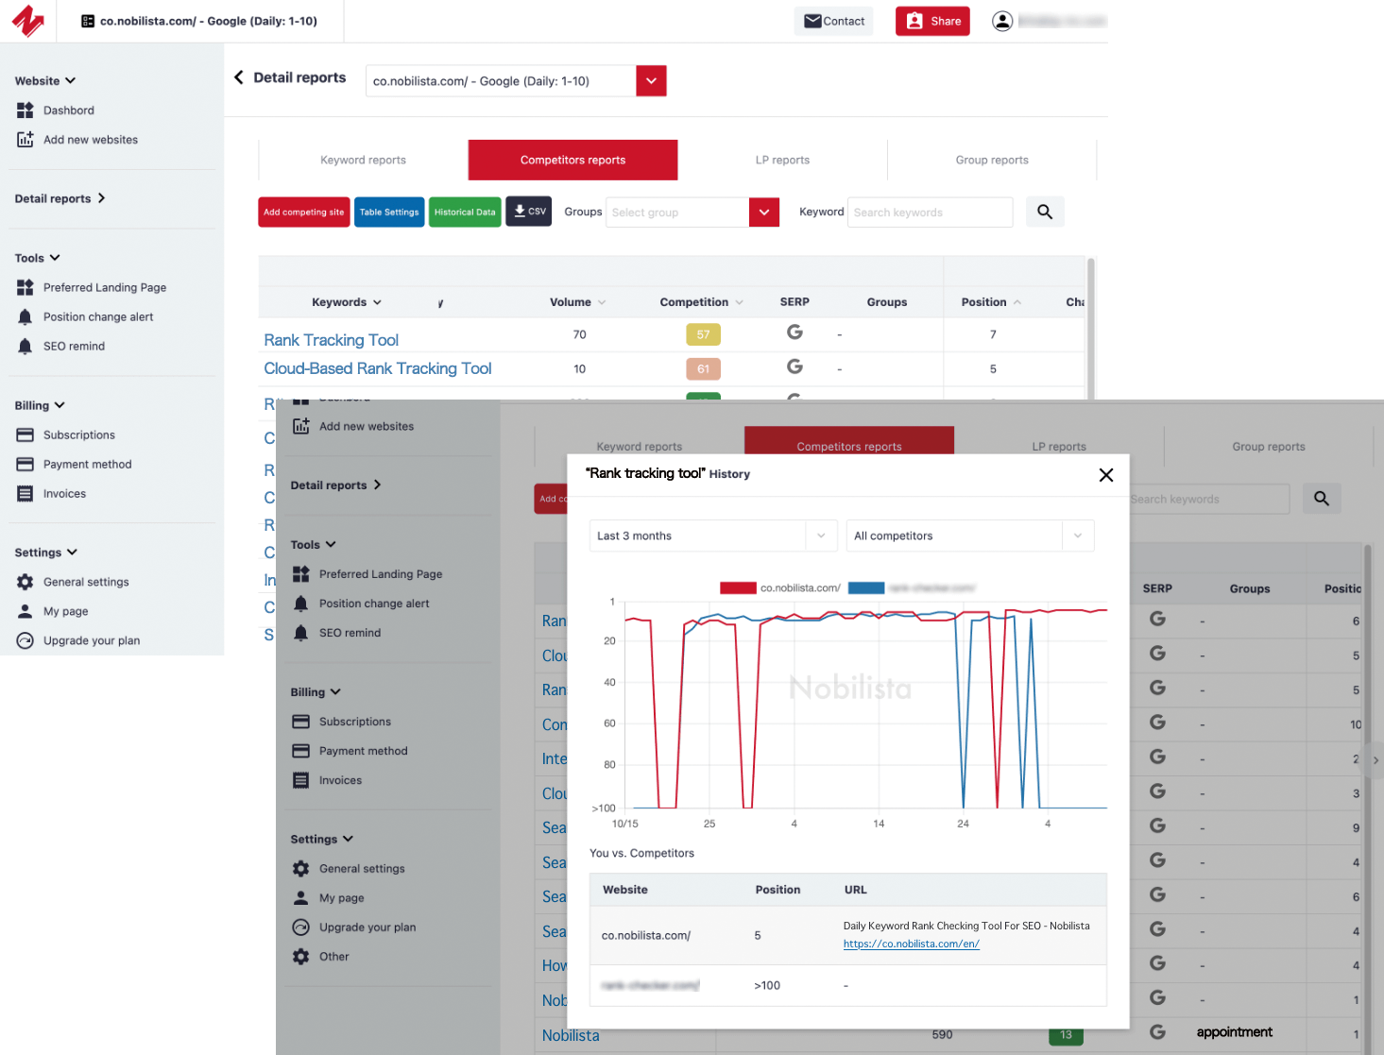View Invoices via the invoice icon
This screenshot has width=1384, height=1055.
pyautogui.click(x=25, y=493)
